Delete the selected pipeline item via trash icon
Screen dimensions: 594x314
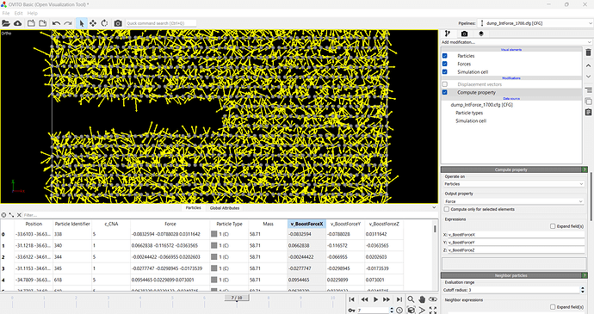tap(588, 52)
